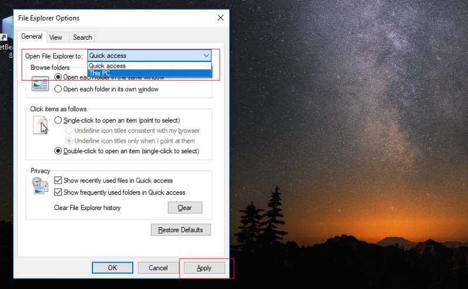Open the General tab

[x=32, y=36]
